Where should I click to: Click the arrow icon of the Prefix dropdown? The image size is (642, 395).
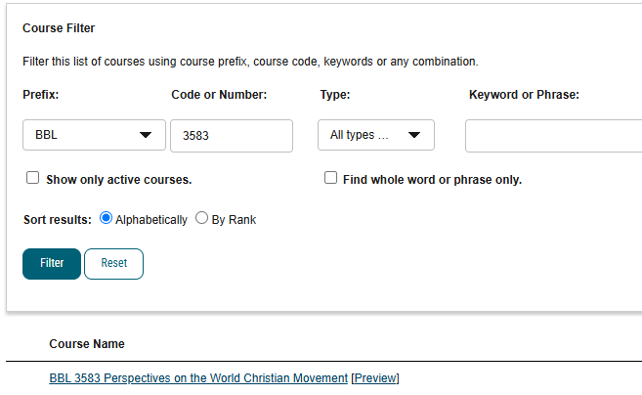point(146,135)
